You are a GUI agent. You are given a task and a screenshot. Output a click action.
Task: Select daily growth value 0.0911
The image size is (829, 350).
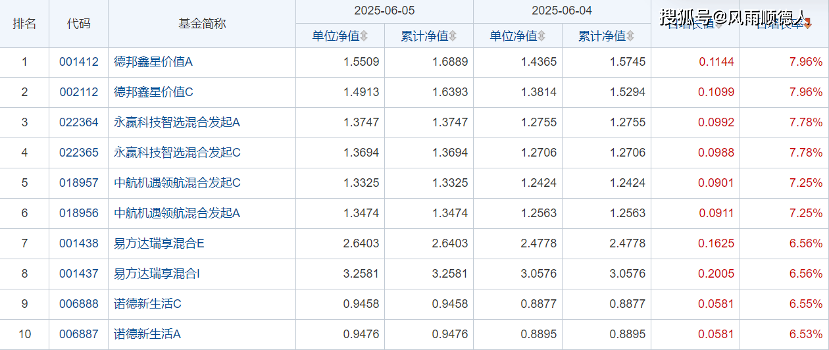tap(716, 213)
